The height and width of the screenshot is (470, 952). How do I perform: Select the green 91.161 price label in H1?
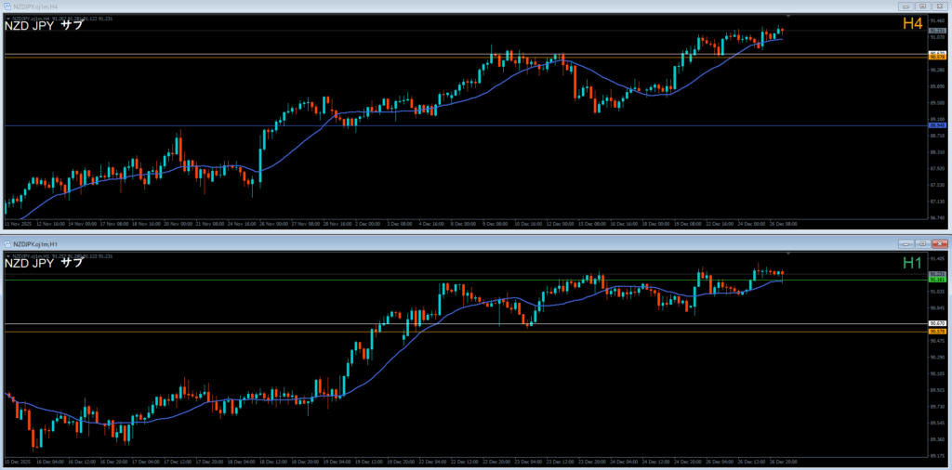point(937,280)
